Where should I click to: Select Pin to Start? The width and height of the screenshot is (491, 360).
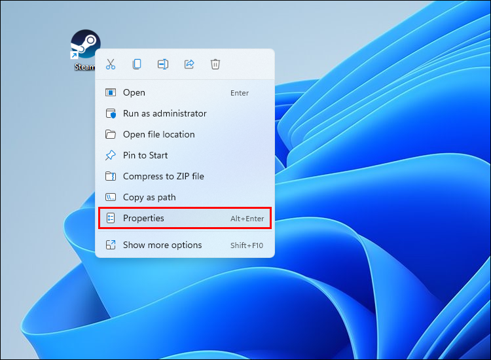pyautogui.click(x=185, y=155)
